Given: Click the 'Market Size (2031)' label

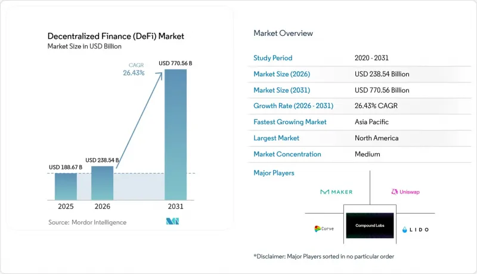Looking at the screenshot, I should coord(281,90).
